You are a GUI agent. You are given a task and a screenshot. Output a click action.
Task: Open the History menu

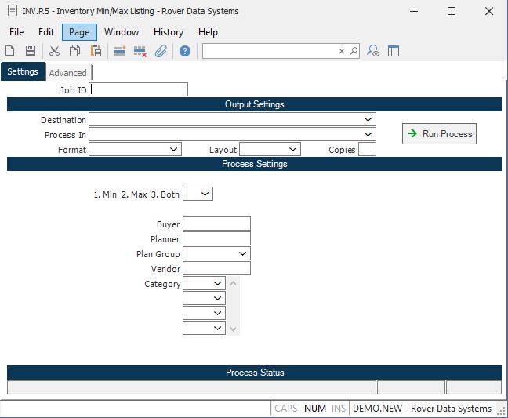click(x=169, y=32)
